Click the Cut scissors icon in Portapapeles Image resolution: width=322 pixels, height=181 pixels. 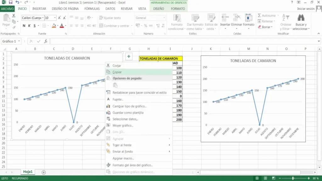tap(14, 16)
